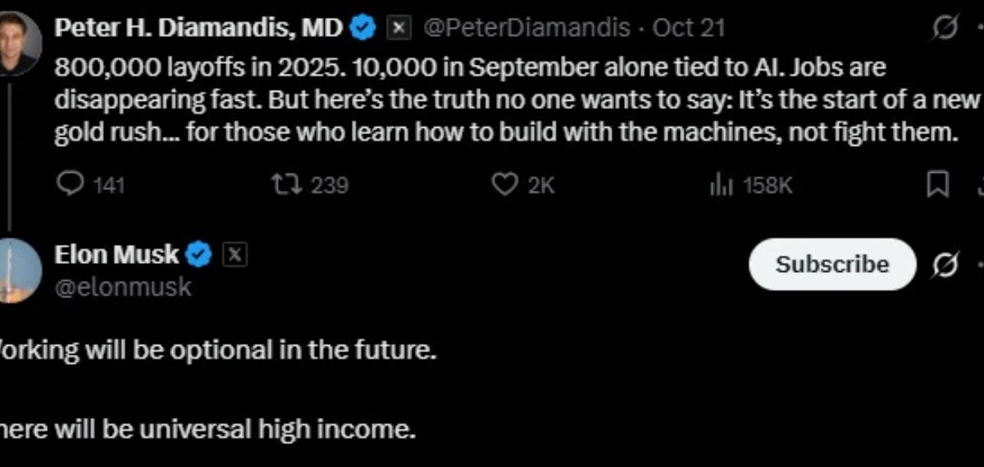Click the @elonmusk handle
Viewport: 984px width, 467px height.
(x=123, y=287)
